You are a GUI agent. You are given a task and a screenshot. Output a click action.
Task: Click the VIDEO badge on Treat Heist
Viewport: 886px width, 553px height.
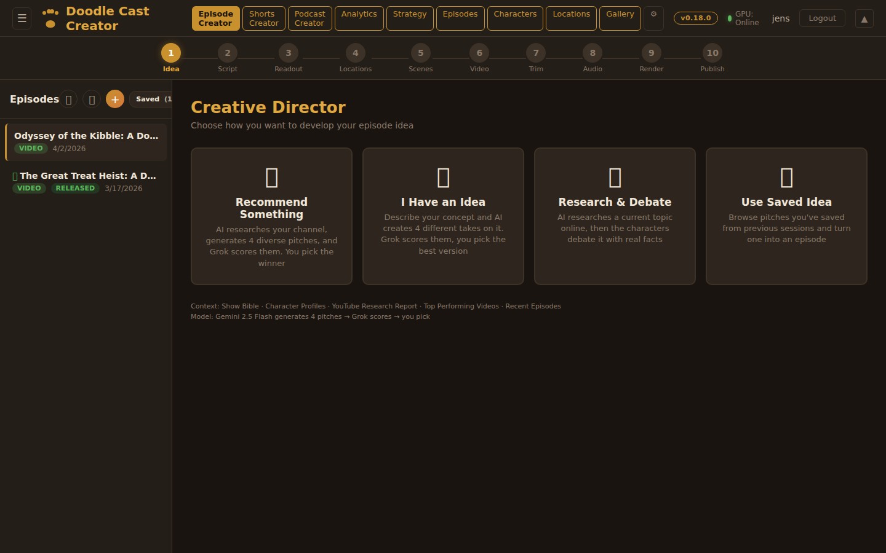[29, 188]
